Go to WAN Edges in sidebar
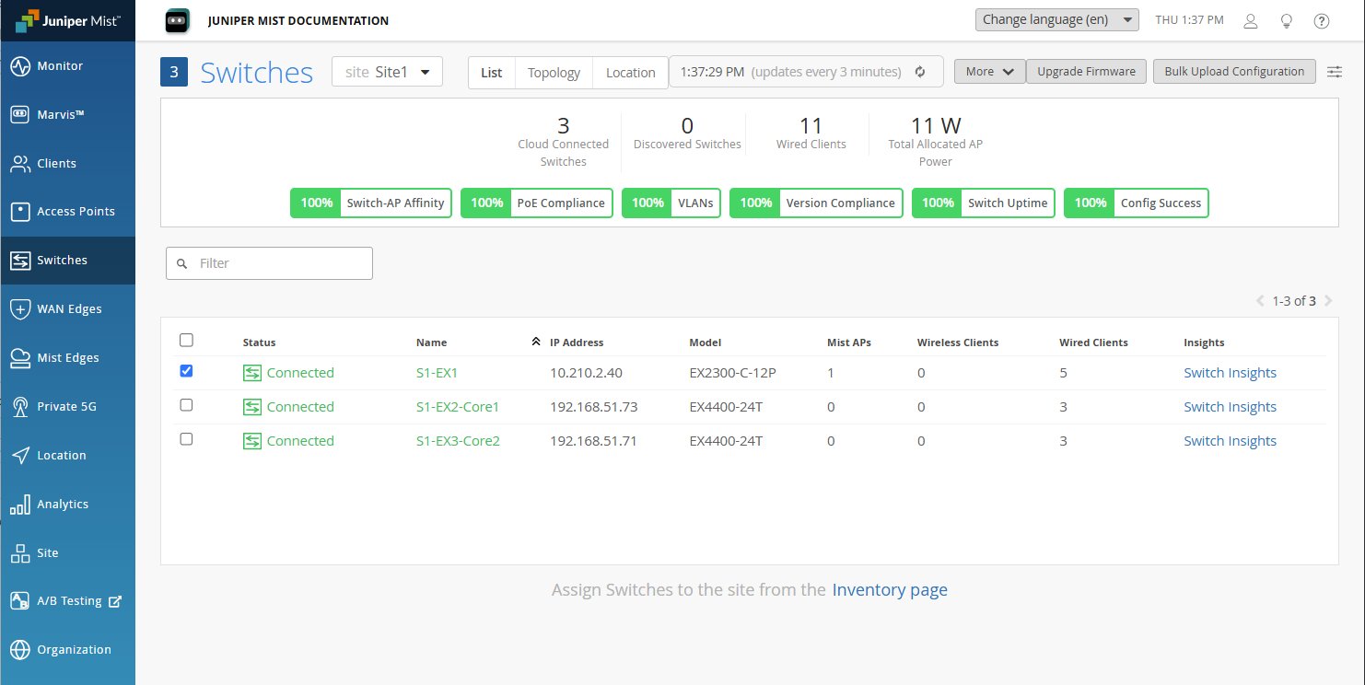This screenshot has height=685, width=1365. coord(67,308)
